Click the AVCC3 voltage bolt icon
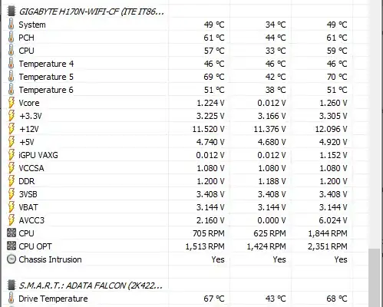383x307 pixels. 11,220
